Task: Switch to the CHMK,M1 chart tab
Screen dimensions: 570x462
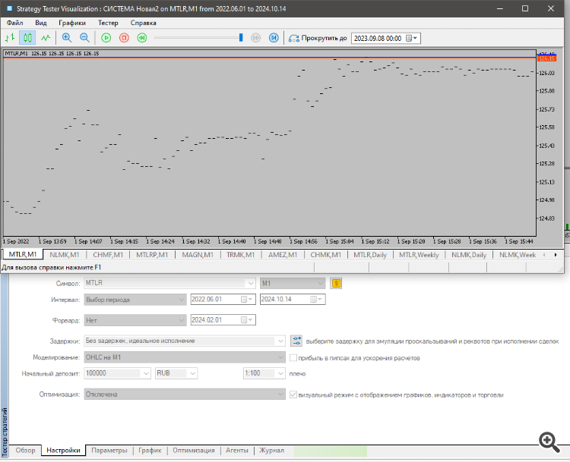Action: click(x=326, y=255)
